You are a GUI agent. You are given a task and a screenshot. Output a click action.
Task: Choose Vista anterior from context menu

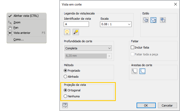click(22, 33)
